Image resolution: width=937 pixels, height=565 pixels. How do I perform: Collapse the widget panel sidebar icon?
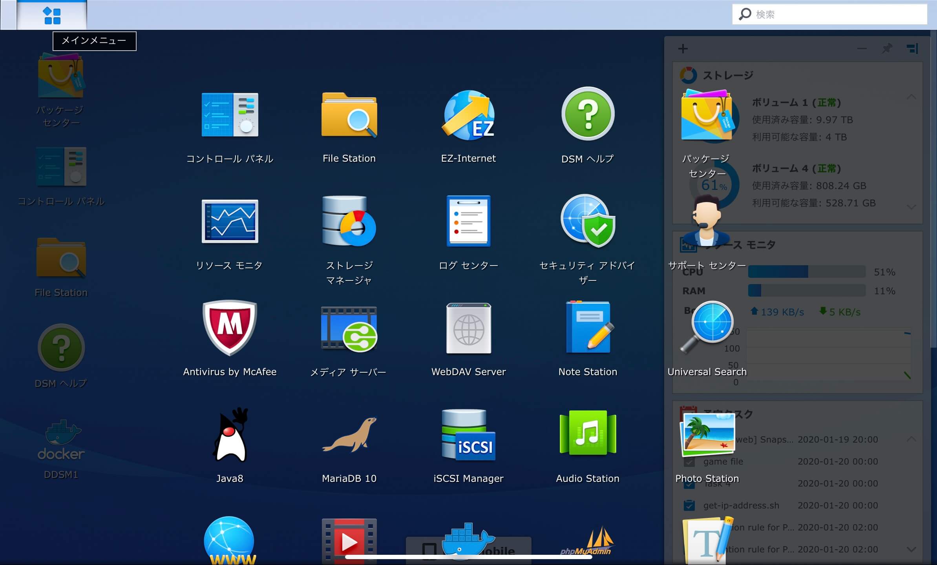pyautogui.click(x=912, y=49)
